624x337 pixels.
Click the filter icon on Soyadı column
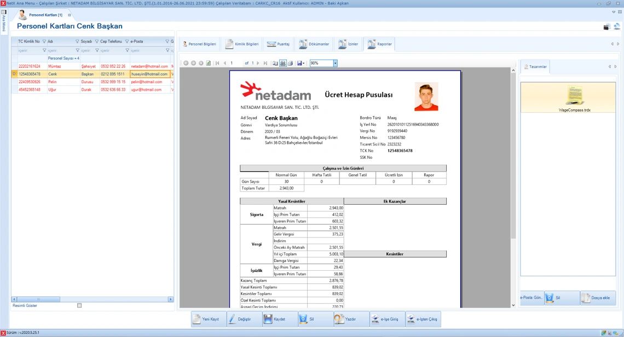[97, 42]
